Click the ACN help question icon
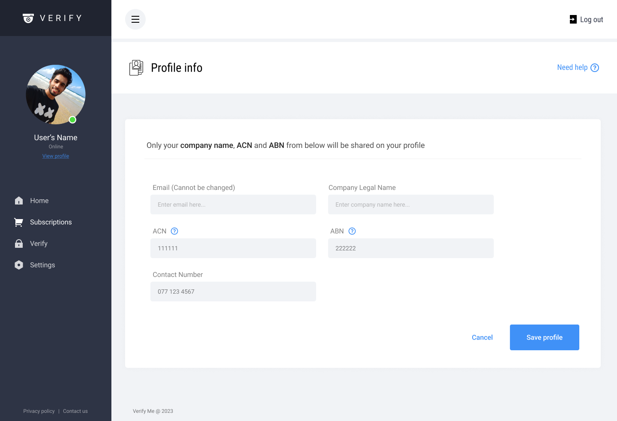Screen dimensions: 617x421 (x=174, y=231)
